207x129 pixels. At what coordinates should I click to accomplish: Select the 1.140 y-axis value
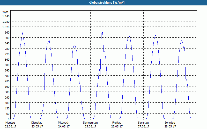(x=6, y=16)
